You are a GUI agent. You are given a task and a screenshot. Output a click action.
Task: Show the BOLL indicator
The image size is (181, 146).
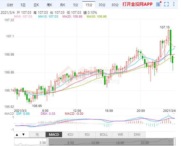(104, 134)
